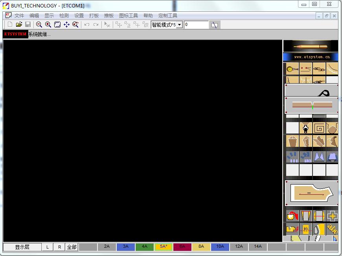Toggle the R layer button on

click(x=59, y=247)
